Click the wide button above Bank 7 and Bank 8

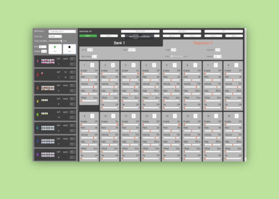[224, 31]
